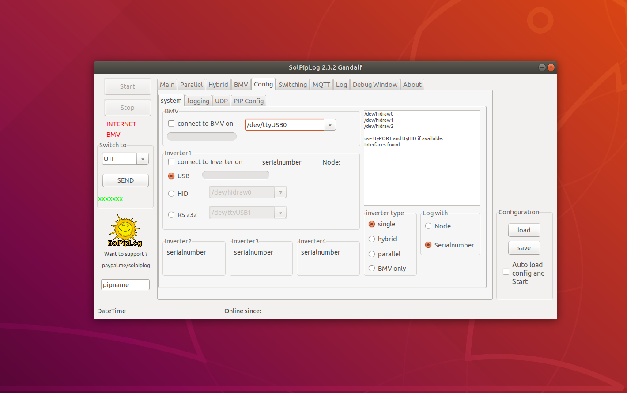
Task: Toggle Auto load config and Start checkbox
Action: (x=506, y=272)
